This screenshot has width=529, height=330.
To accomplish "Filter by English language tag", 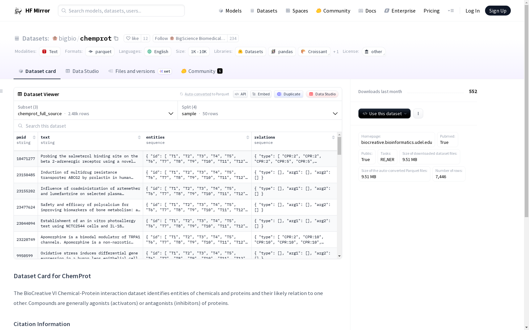I will pyautogui.click(x=158, y=51).
